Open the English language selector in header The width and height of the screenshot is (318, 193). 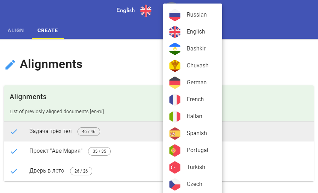126,10
